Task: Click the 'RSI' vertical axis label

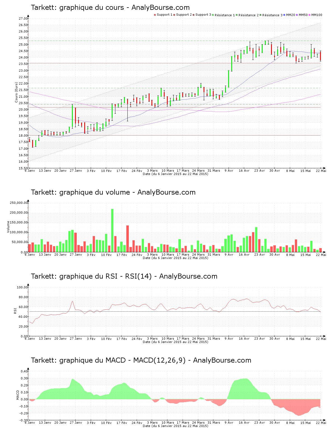Action: pyautogui.click(x=15, y=311)
